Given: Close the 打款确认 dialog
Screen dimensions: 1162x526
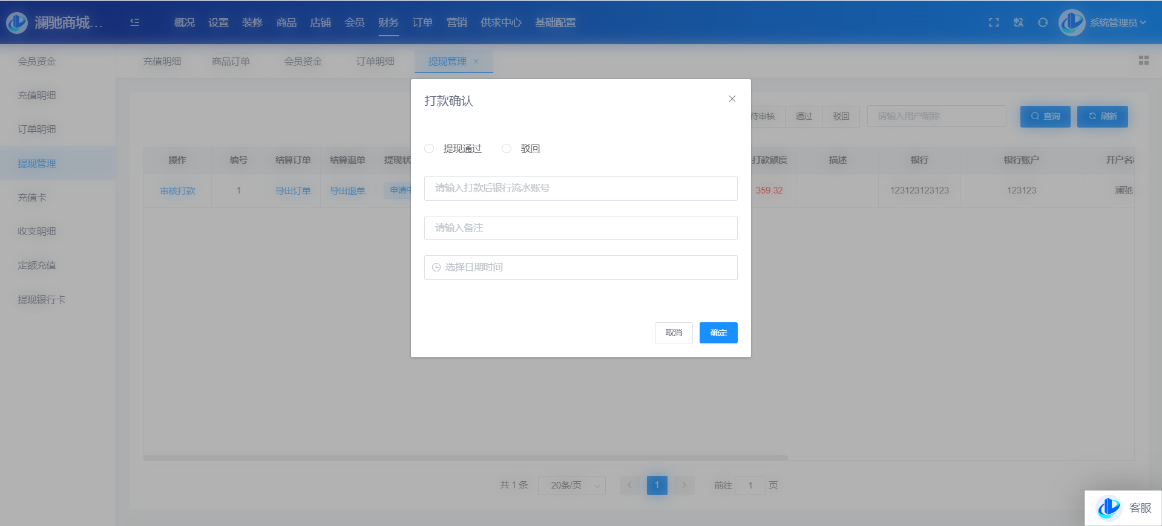Looking at the screenshot, I should click(x=732, y=99).
